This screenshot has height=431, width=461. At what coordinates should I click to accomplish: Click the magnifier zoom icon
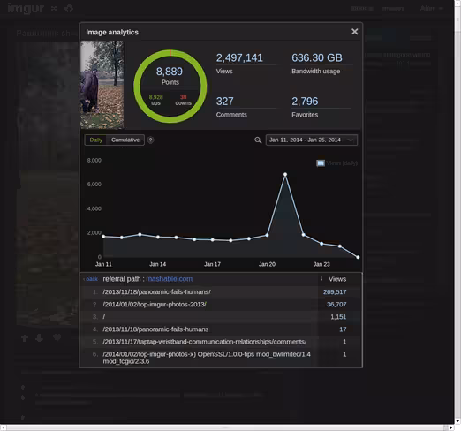[x=258, y=140]
